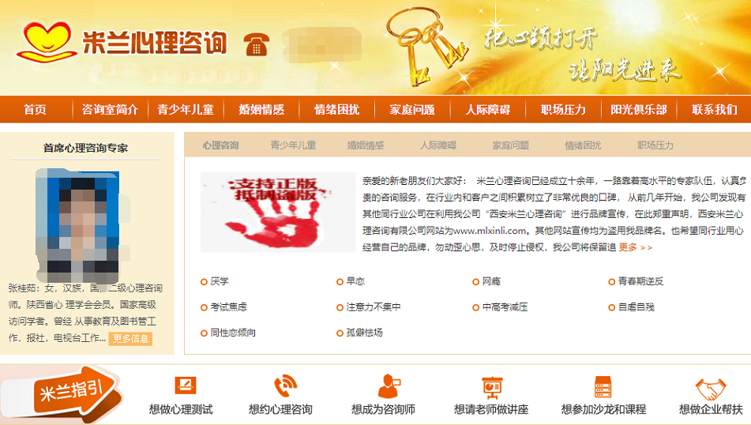Select the 职场压力 tab in content panel
Image resolution: width=751 pixels, height=425 pixels.
655,145
